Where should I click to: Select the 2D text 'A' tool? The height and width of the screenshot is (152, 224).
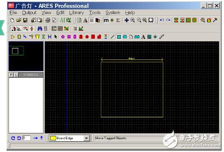(143, 37)
